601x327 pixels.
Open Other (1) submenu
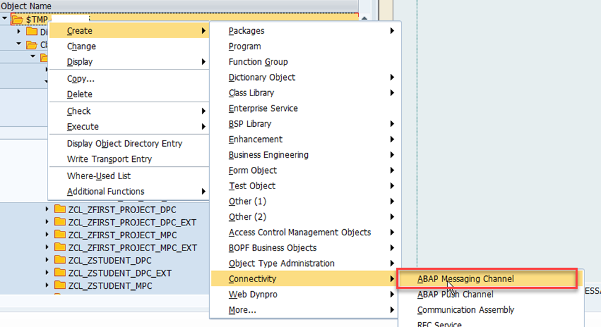305,201
